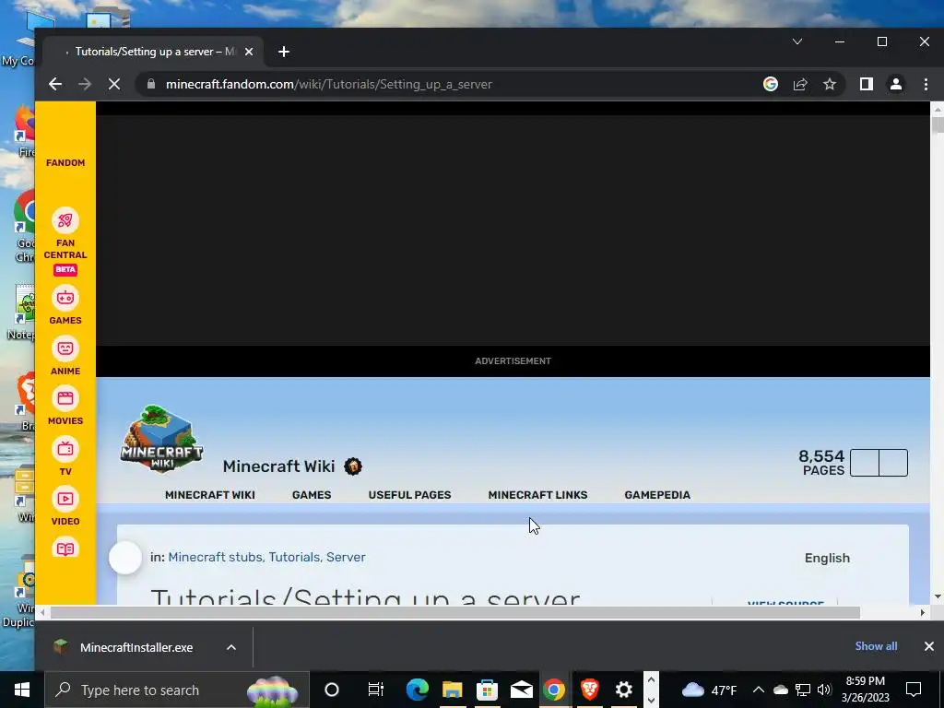Click the book icon at the sidebar bottom

(65, 549)
